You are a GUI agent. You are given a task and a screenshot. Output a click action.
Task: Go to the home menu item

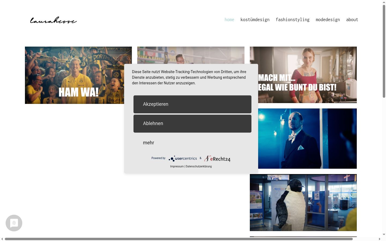[x=229, y=20]
